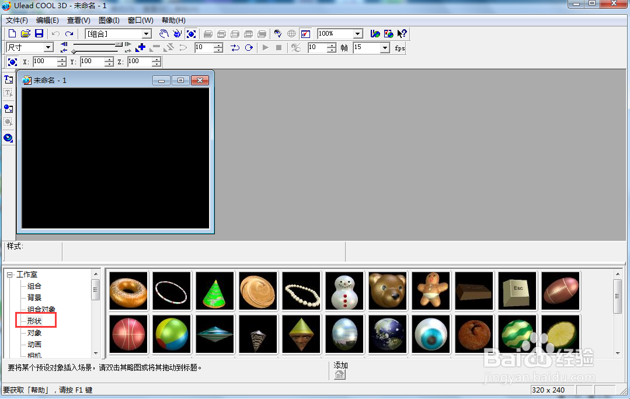Undo the last action
The image size is (630, 399).
pos(56,34)
